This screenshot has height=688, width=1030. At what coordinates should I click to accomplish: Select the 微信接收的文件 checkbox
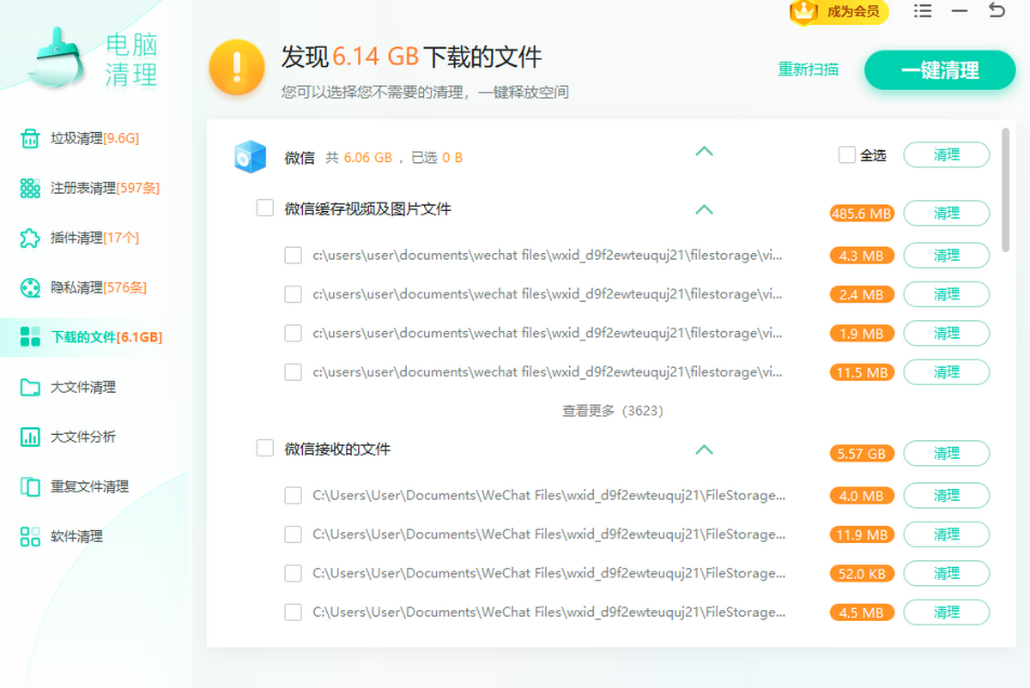(265, 449)
